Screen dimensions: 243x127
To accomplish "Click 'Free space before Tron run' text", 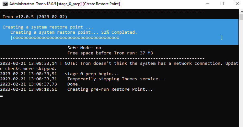I will pos(102,53).
